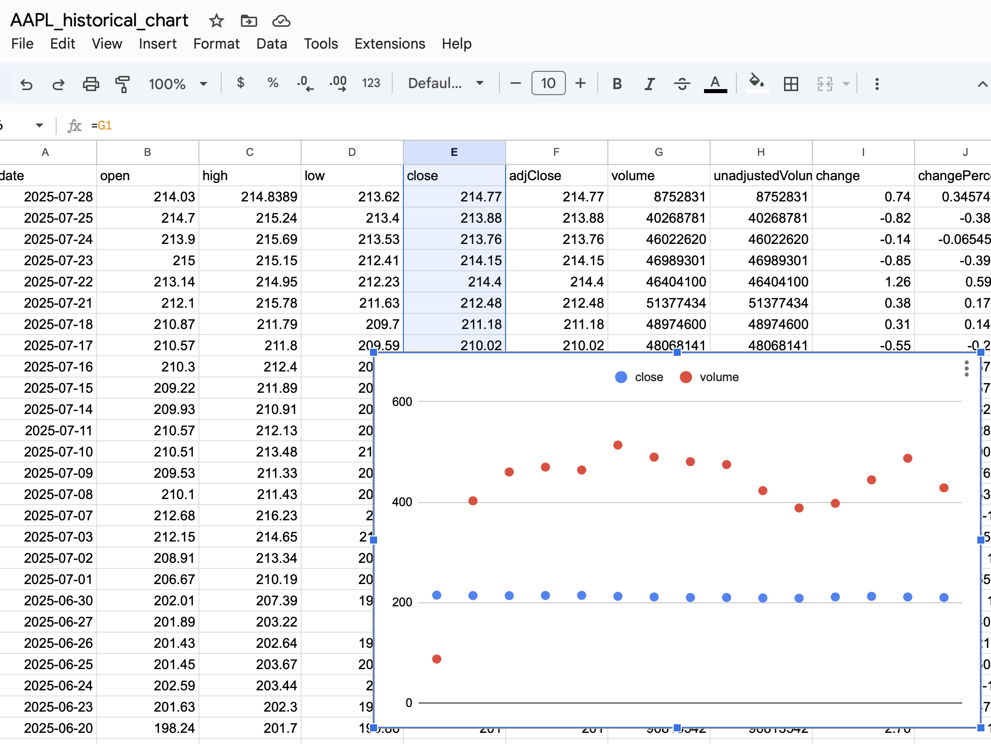Open the File menu
The width and height of the screenshot is (991, 744).
(x=22, y=44)
